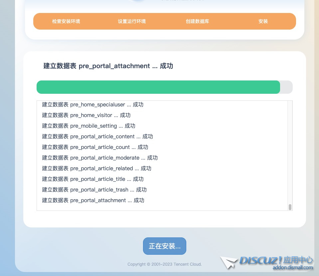Select the pre_portal_article_moderate log line
Screen dimensions: 319x276
[100, 158]
